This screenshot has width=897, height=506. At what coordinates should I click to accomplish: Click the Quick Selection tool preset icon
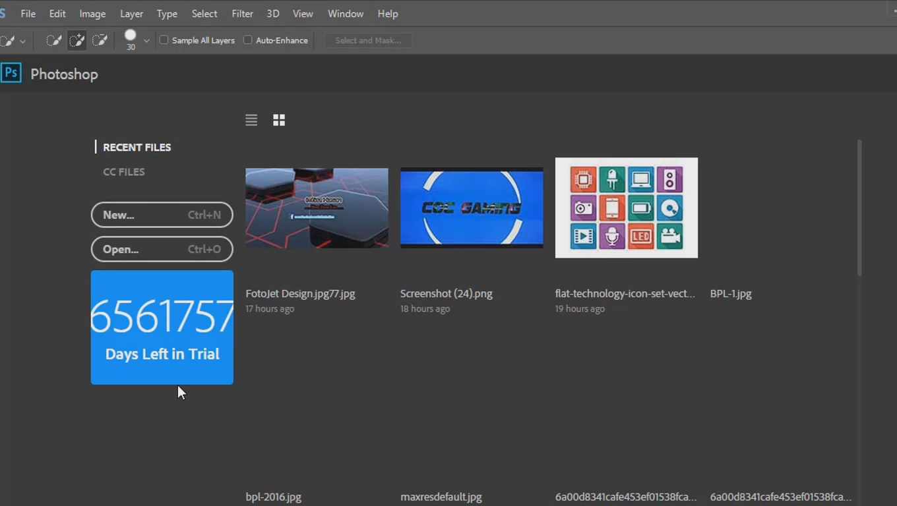click(8, 40)
